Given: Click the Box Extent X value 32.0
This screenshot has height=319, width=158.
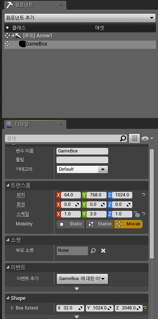Looking at the screenshot, I should click(70, 308).
